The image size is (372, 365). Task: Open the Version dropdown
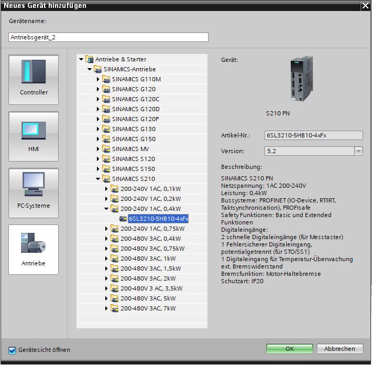click(x=358, y=151)
